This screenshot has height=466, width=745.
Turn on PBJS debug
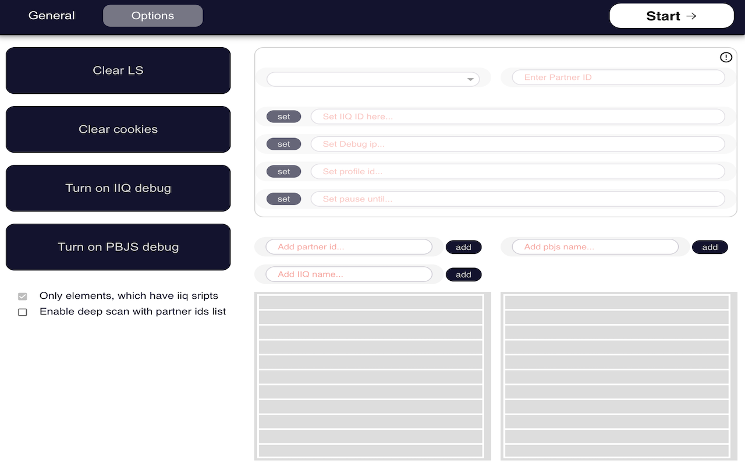[118, 247]
